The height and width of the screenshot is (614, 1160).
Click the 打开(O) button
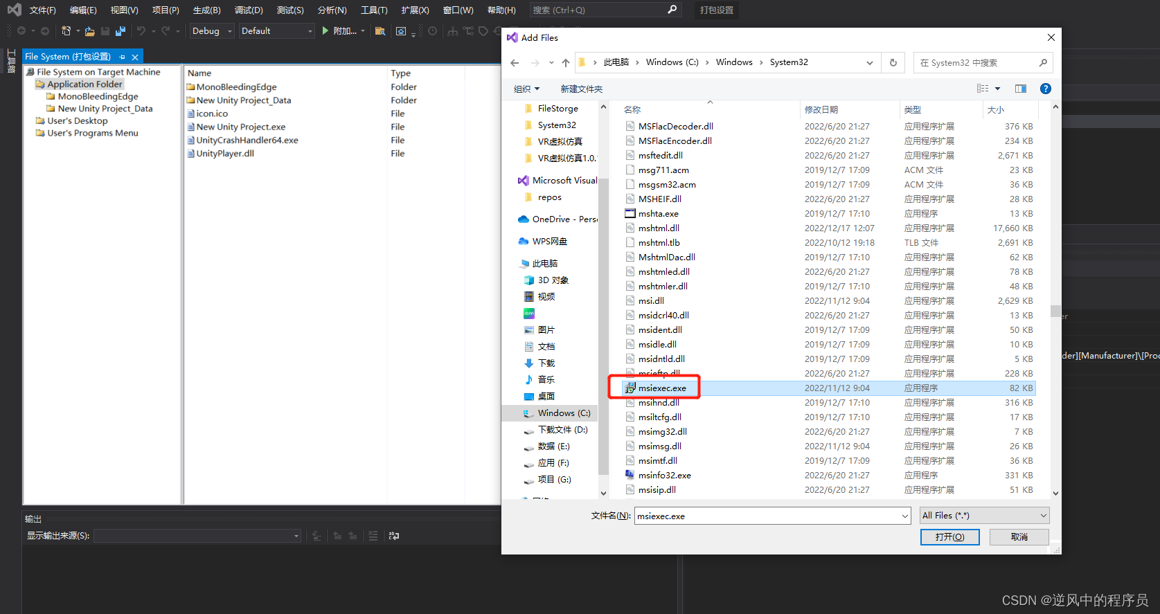pyautogui.click(x=949, y=536)
